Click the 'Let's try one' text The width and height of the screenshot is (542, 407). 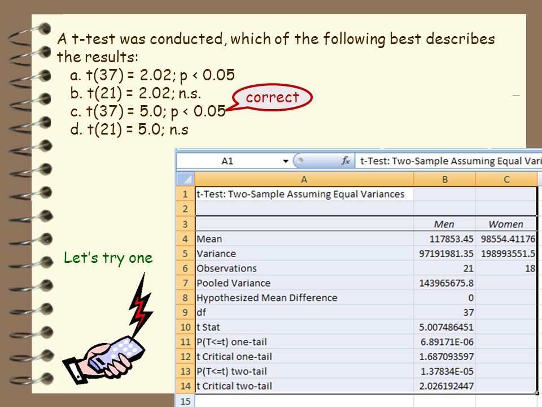[108, 258]
